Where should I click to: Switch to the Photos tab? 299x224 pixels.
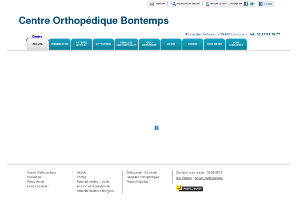point(192,44)
